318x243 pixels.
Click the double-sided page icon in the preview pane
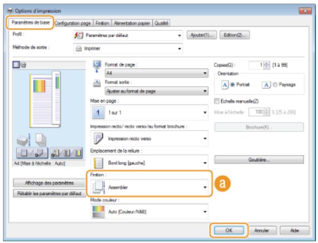(39, 153)
